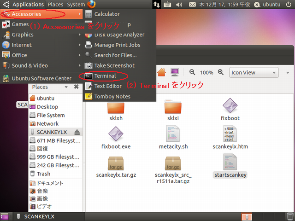The height and width of the screenshot is (221, 295).
Task: Go to Desktop in sidebar
Action: (55, 107)
